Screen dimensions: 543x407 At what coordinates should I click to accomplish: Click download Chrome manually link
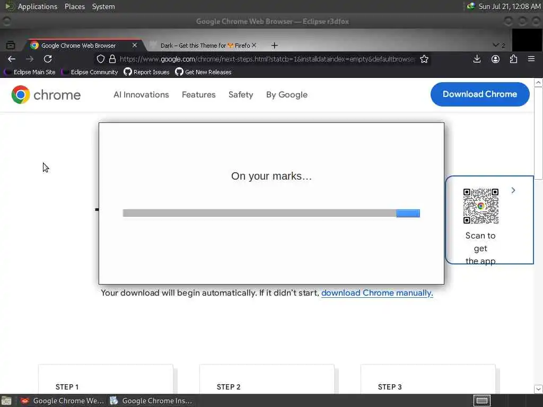377,293
